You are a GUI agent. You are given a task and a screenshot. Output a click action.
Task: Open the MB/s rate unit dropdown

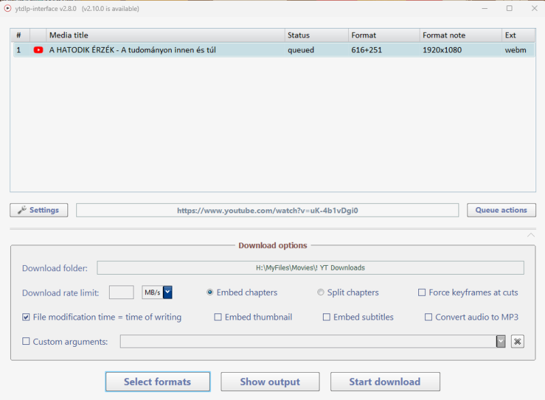[x=168, y=292]
